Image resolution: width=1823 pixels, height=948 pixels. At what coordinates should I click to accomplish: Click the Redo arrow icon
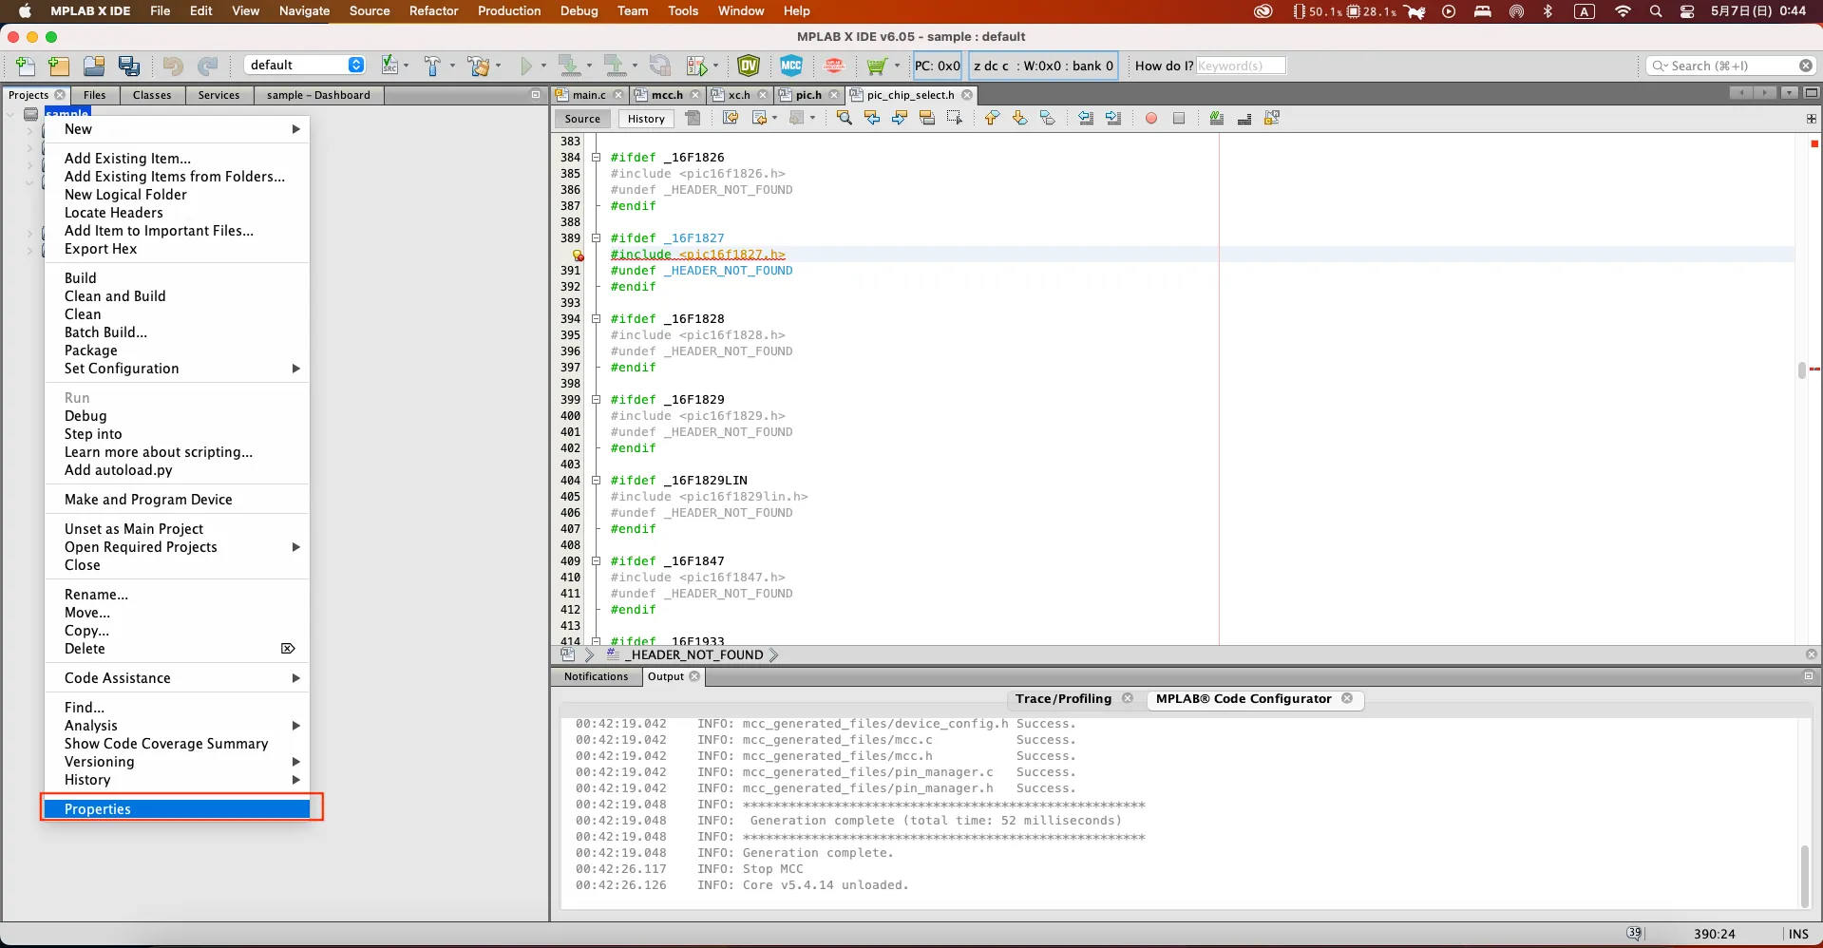click(x=207, y=66)
